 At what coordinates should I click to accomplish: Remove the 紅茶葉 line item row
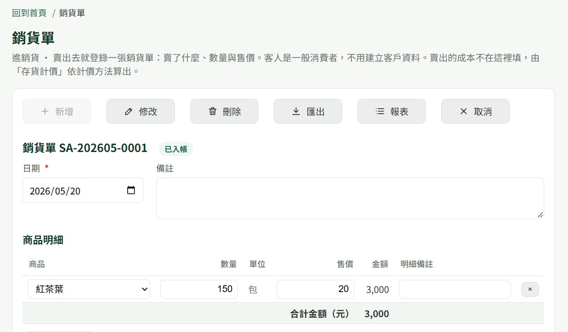(x=530, y=289)
